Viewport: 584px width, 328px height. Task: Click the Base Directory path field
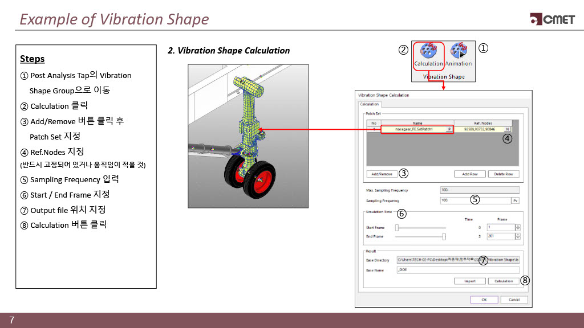[x=457, y=260]
